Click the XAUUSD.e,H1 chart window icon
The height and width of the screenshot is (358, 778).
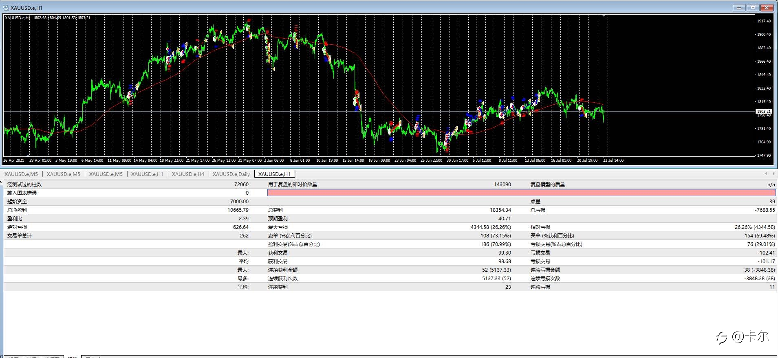point(6,8)
